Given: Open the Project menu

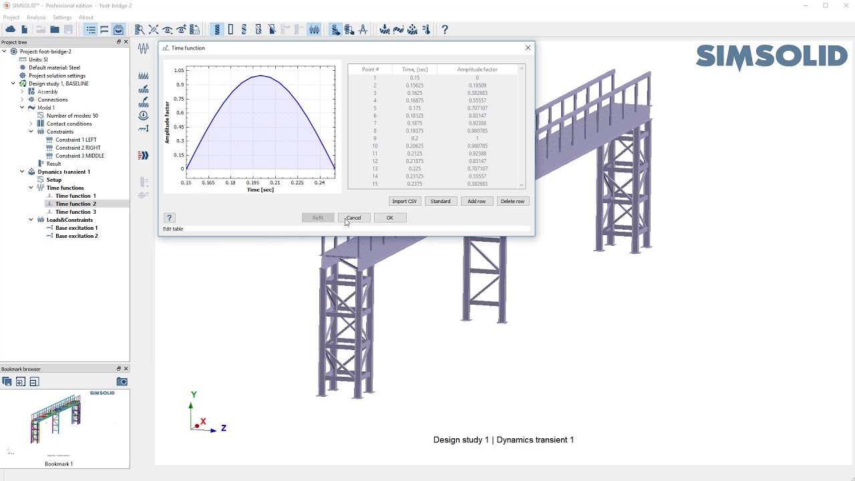Looking at the screenshot, I should 11,17.
